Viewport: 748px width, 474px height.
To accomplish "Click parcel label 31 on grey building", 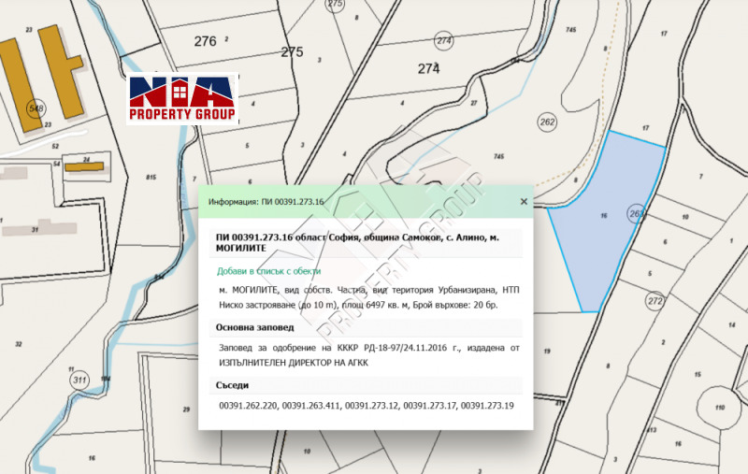I will (35, 229).
